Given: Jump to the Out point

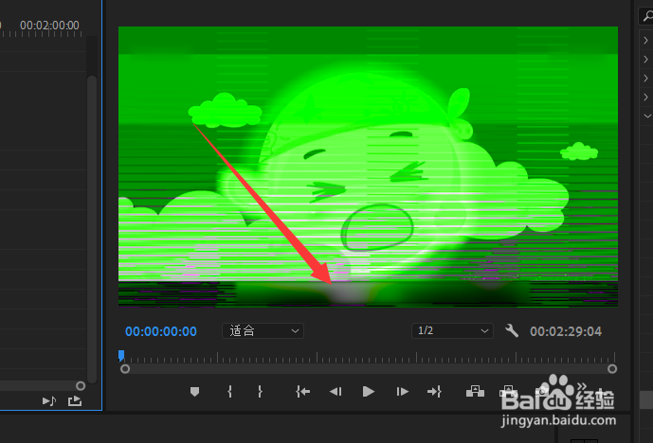Looking at the screenshot, I should [434, 392].
